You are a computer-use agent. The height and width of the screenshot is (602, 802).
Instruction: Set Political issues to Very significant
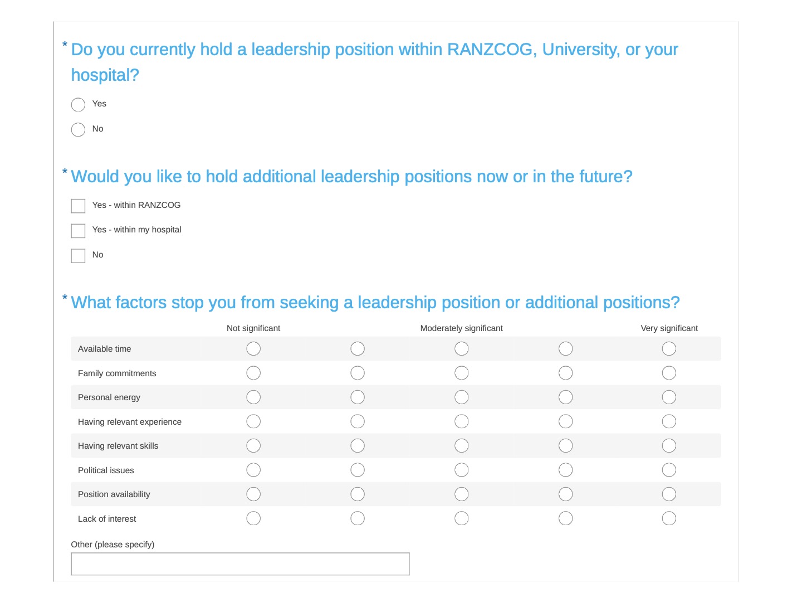669,470
